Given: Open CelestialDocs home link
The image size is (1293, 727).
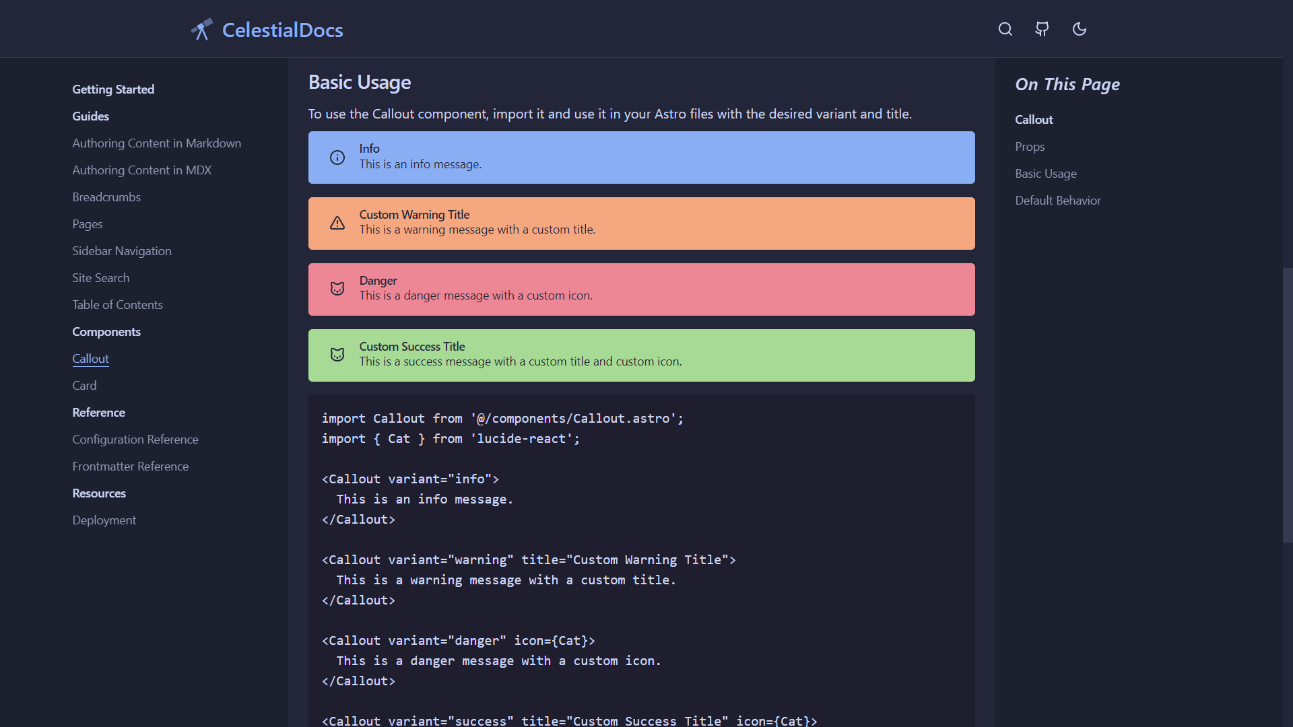Looking at the screenshot, I should (282, 30).
